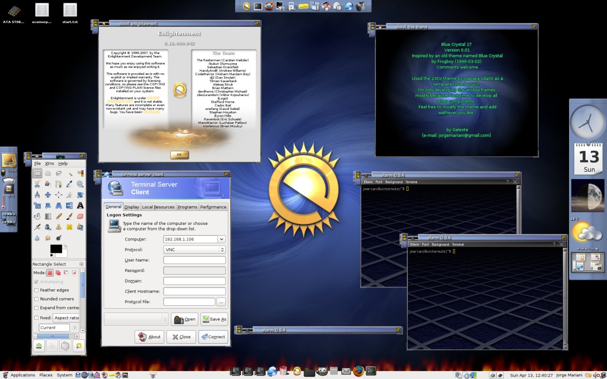Pick the Bucket Fill tool
Image resolution: width=607 pixels, height=379 pixels.
tap(38, 216)
